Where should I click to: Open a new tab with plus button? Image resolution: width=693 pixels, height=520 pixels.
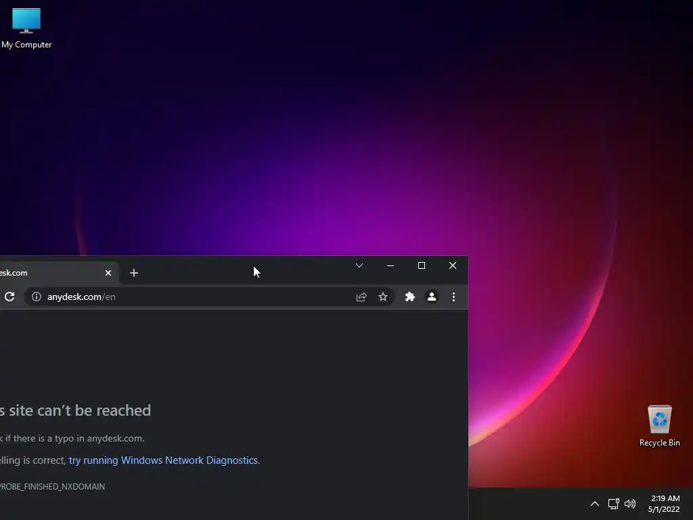tap(134, 273)
